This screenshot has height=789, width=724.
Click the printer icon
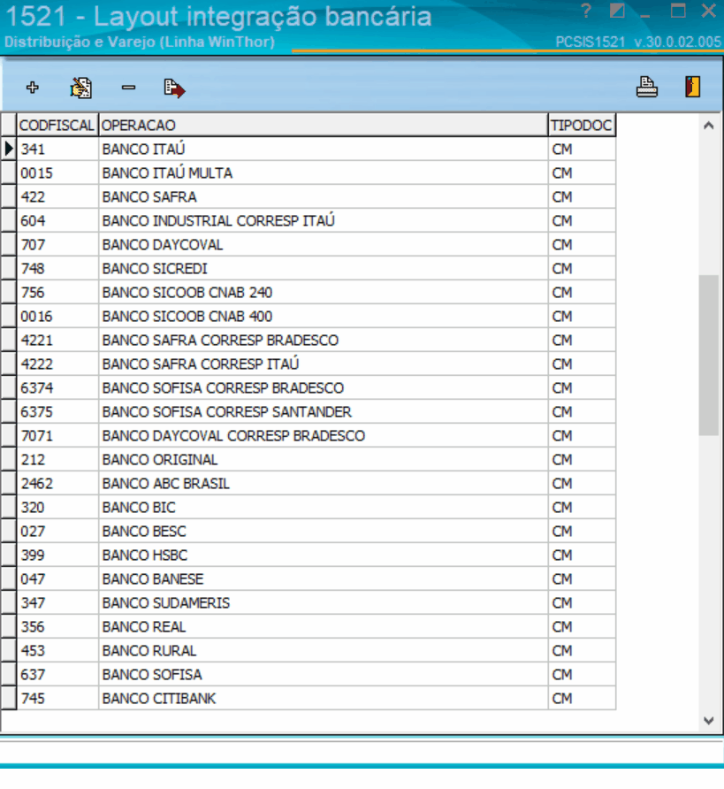[x=646, y=87]
